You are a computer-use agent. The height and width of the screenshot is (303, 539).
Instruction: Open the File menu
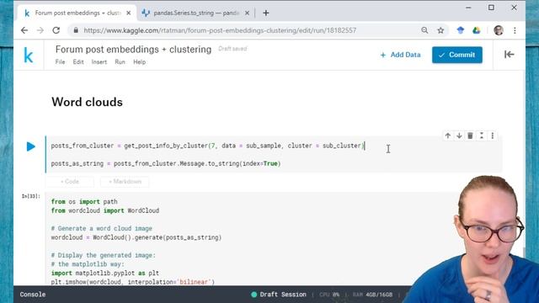pyautogui.click(x=60, y=61)
